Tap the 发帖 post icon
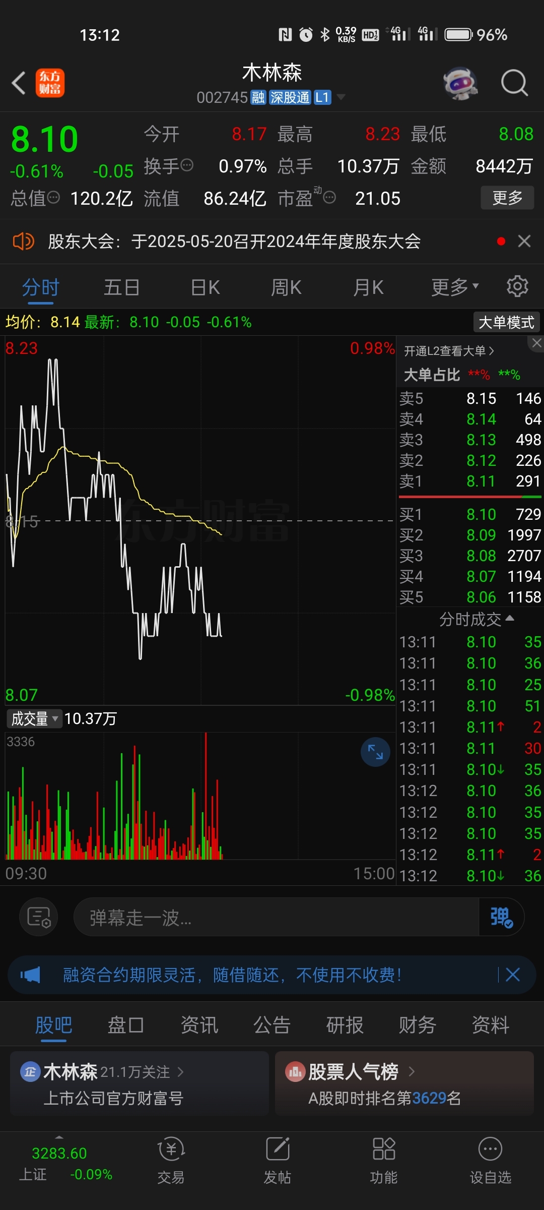Image resolution: width=544 pixels, height=1210 pixels. [x=277, y=1149]
